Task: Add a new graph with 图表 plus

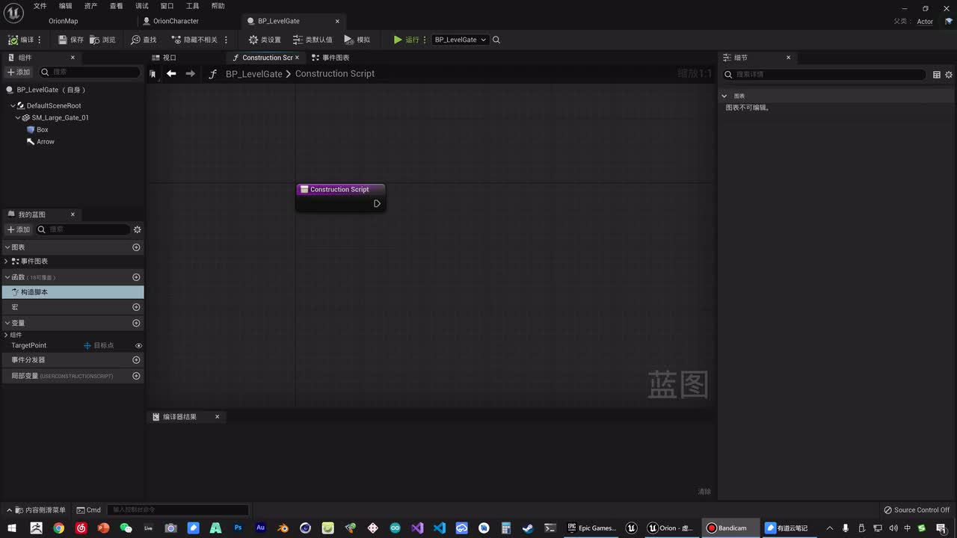Action: (136, 247)
